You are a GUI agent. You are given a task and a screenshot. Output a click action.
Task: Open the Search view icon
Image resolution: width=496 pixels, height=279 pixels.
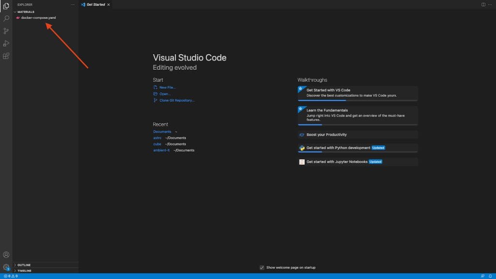click(x=6, y=18)
